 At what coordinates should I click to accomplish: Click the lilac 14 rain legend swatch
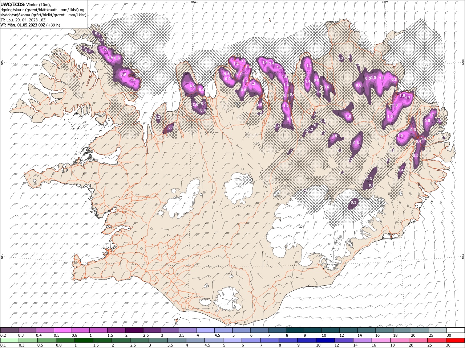tap(362, 340)
